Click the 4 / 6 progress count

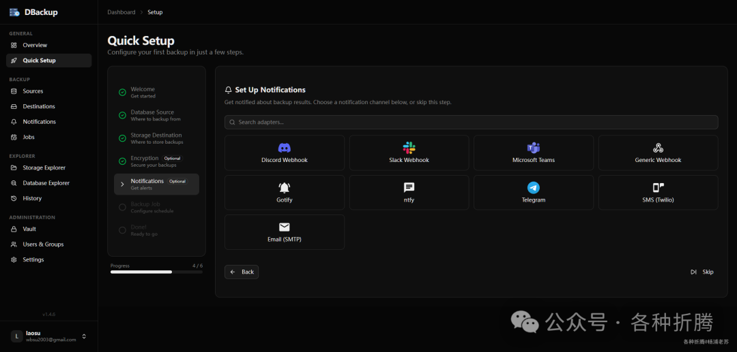point(197,266)
